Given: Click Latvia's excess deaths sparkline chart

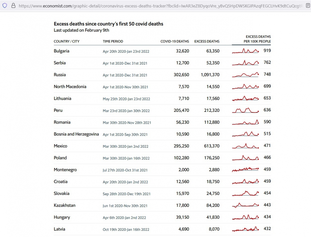Looking at the screenshot, I should 245,229.
